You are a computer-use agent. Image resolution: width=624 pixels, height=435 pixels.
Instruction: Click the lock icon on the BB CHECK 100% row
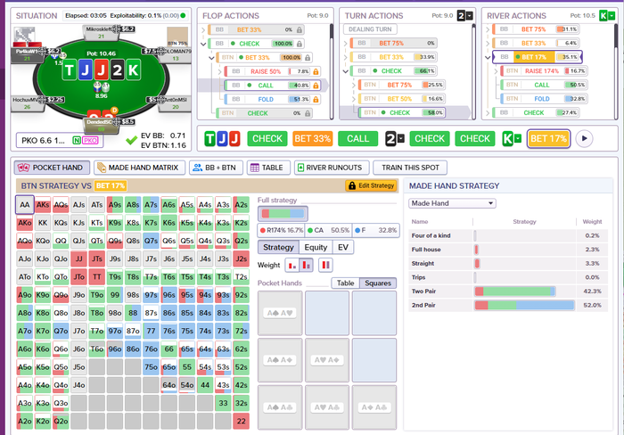pyautogui.click(x=300, y=44)
